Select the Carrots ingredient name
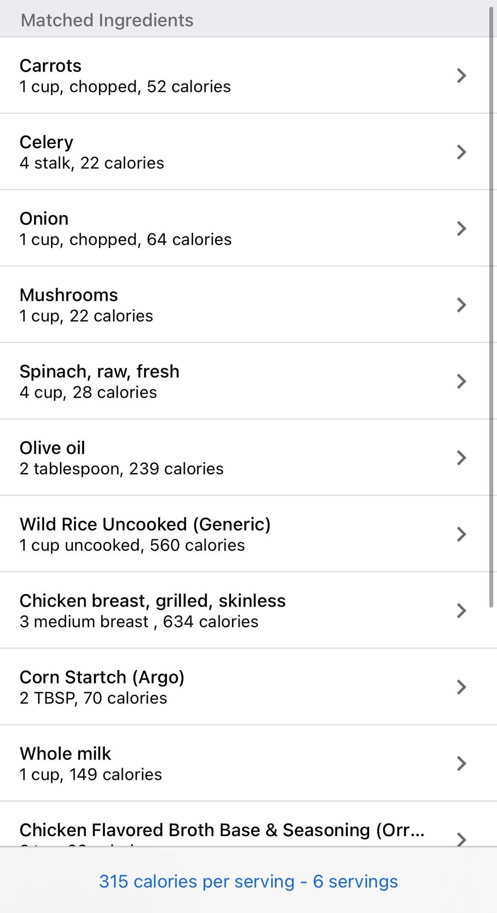 coord(51,66)
